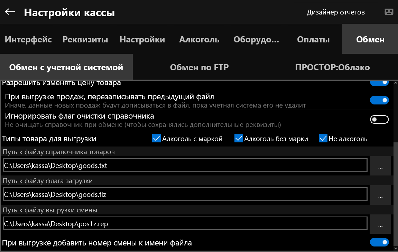Uncheck Не алкоголь checkbox
The image size is (398, 252).
(323, 139)
